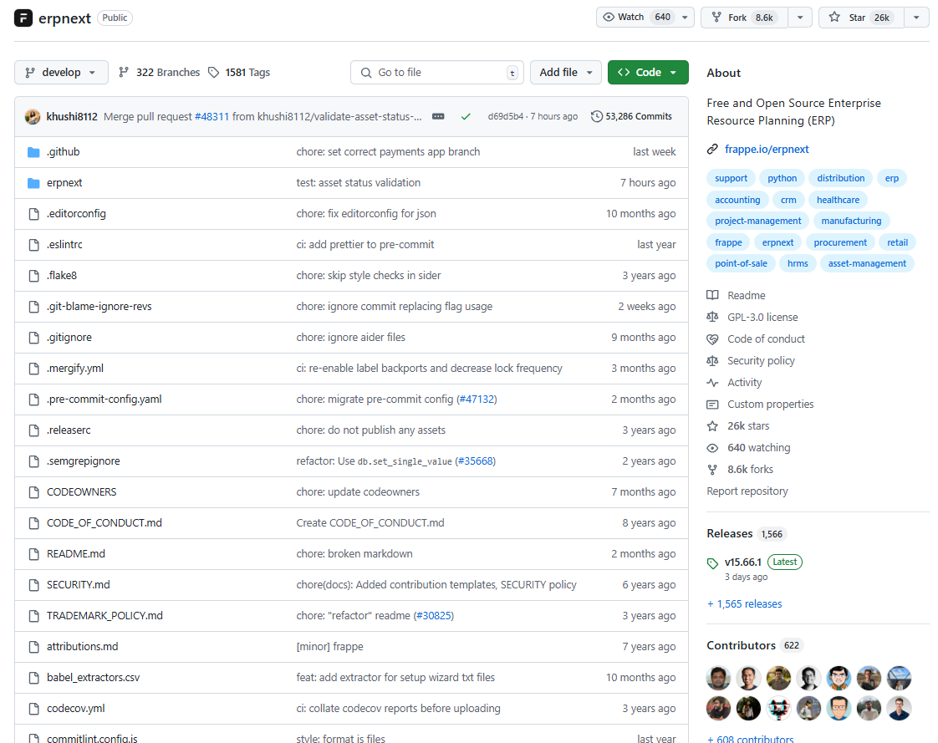Image resolution: width=938 pixels, height=743 pixels.
Task: Select the healthcare topic tag
Action: pyautogui.click(x=838, y=200)
